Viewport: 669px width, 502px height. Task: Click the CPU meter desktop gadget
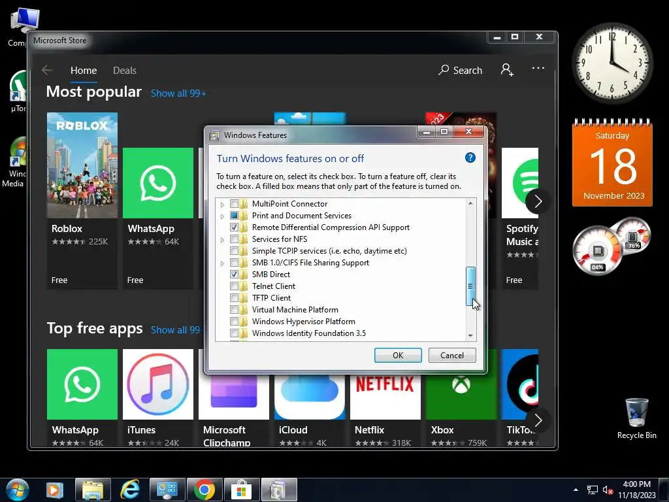597,250
